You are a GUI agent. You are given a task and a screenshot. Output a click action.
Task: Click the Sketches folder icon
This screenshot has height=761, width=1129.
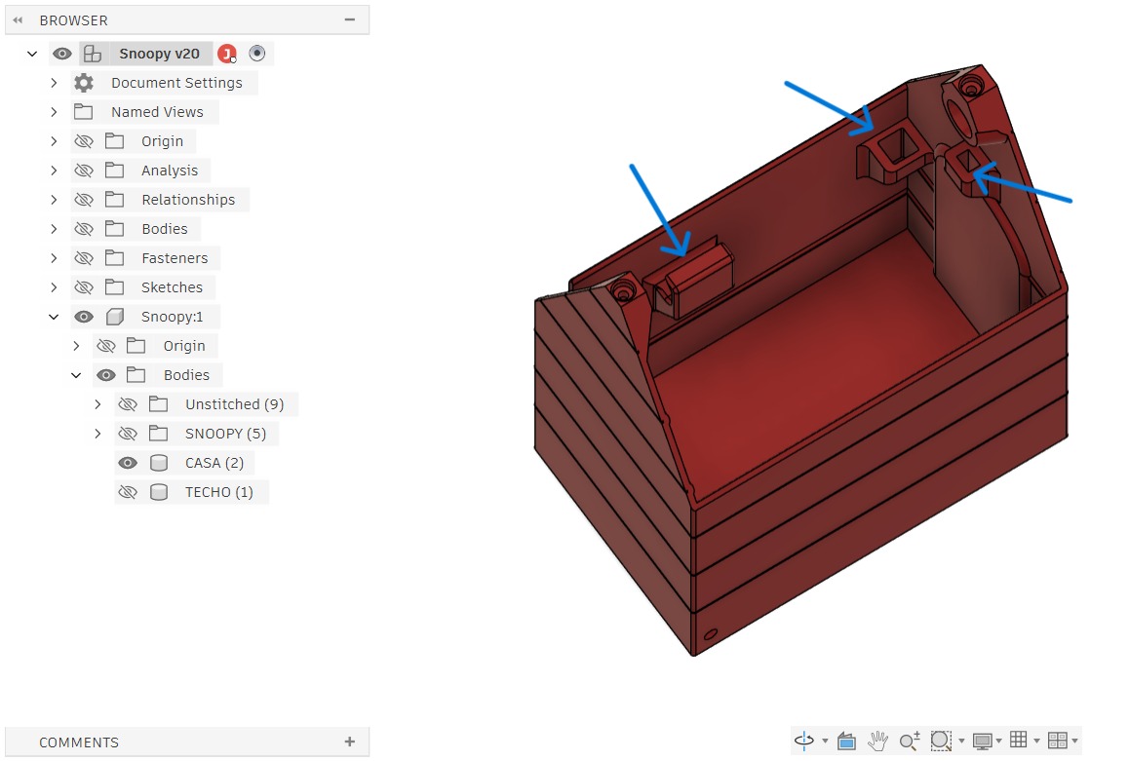(x=114, y=287)
